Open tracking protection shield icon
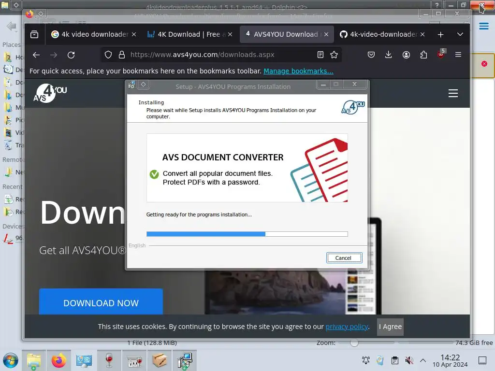The height and width of the screenshot is (371, 495). (x=108, y=55)
